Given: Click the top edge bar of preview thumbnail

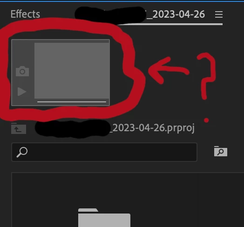Looking at the screenshot, I should click(x=61, y=41).
